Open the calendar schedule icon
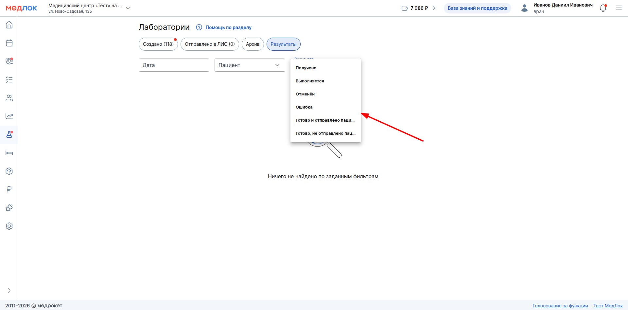This screenshot has width=628, height=310. 9,43
